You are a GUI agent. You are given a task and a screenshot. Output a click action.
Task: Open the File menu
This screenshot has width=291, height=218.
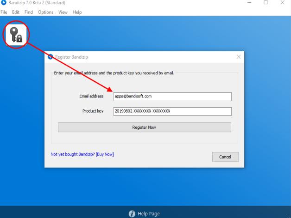tap(4, 12)
